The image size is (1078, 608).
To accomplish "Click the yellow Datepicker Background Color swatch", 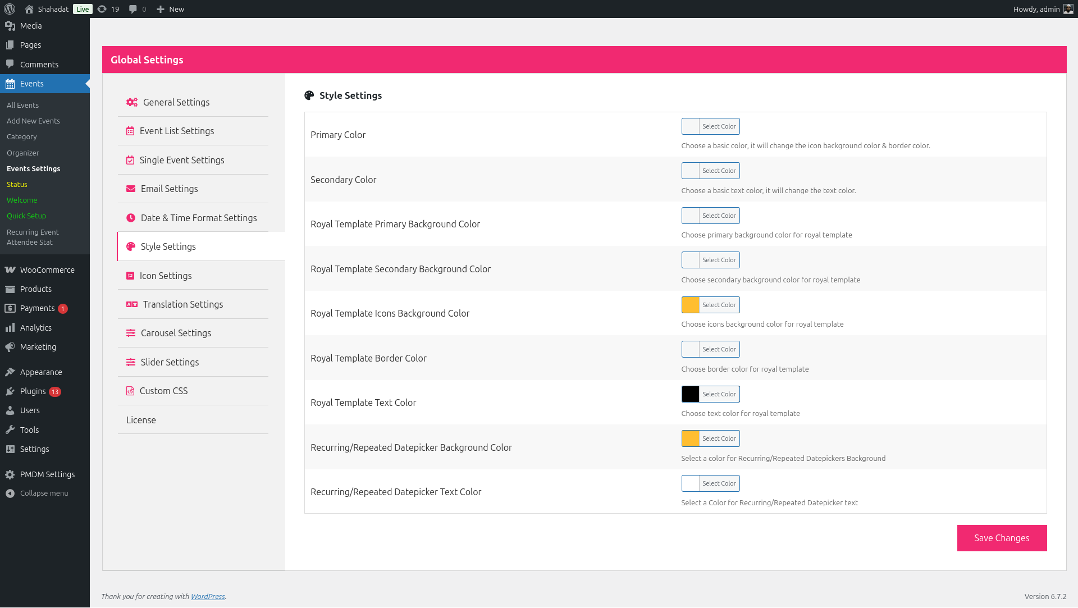I will 691,438.
